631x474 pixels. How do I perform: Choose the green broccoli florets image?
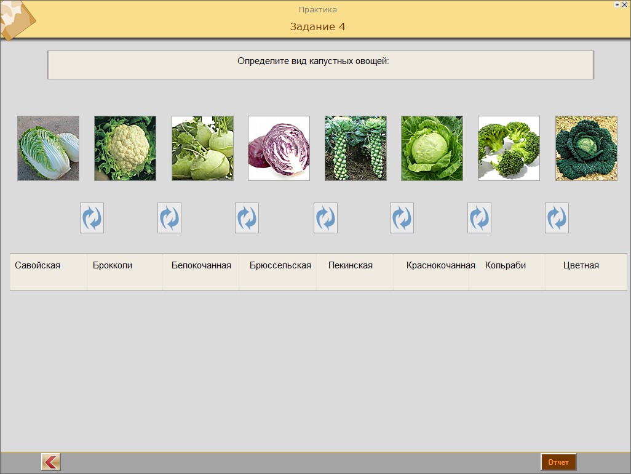pyautogui.click(x=509, y=148)
